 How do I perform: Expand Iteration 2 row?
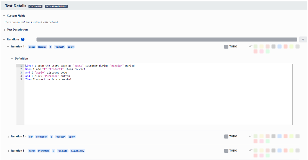[x=8, y=137]
